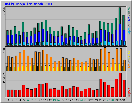Screen dimensions: 132x103
Task: Click the blue Files bar for day 30
Action: (x=120, y=32)
